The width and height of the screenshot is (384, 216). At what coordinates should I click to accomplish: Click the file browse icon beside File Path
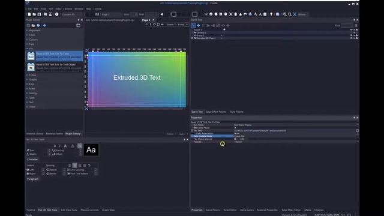click(358, 131)
